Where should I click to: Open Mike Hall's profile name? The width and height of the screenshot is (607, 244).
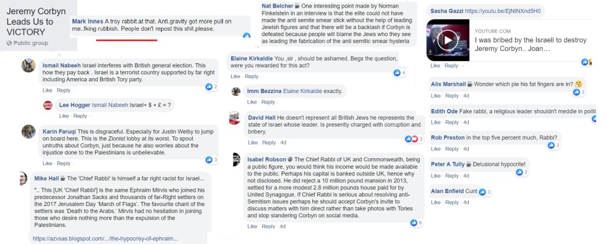coord(46,178)
